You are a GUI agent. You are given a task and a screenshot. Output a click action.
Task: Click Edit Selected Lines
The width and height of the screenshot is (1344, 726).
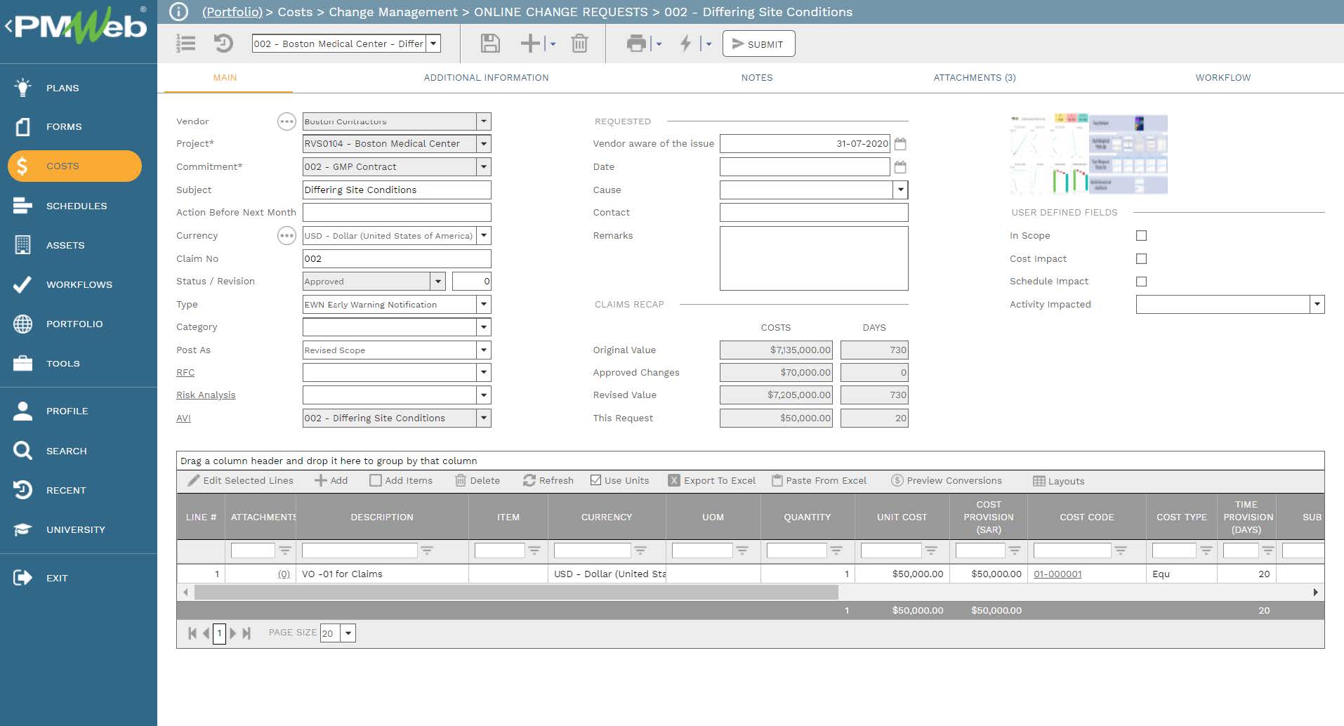(241, 480)
